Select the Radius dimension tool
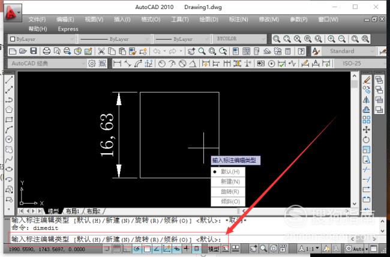Image resolution: width=390 pixels, height=257 pixels. tap(161, 64)
